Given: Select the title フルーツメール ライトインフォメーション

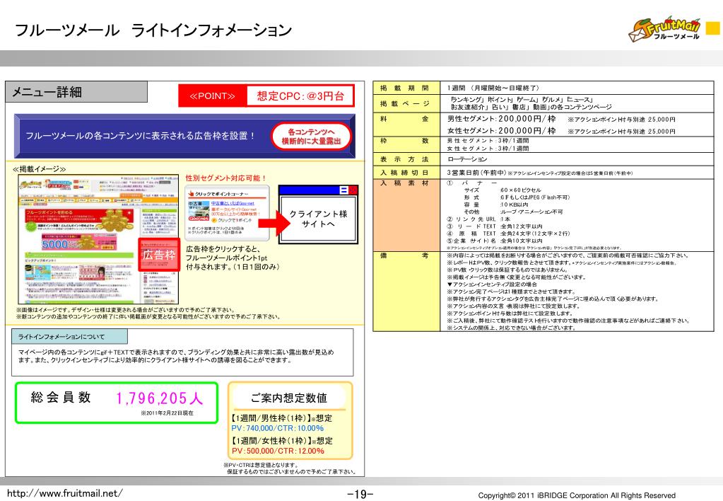Looking at the screenshot, I should pyautogui.click(x=153, y=30).
